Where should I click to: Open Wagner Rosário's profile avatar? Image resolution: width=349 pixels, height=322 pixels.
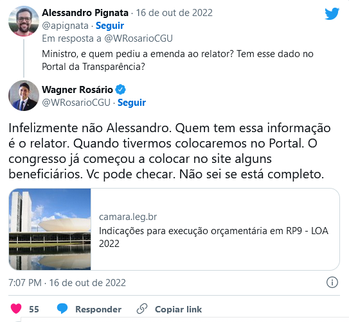pyautogui.click(x=24, y=96)
